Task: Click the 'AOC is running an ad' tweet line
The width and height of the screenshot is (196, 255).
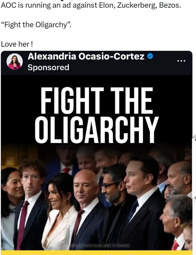Action: [x=91, y=5]
